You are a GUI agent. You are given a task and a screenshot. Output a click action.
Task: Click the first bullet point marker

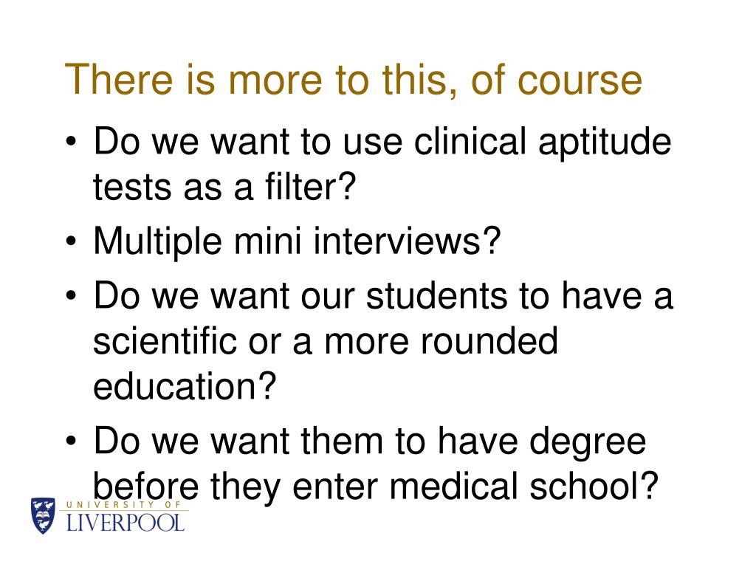[x=72, y=142]
